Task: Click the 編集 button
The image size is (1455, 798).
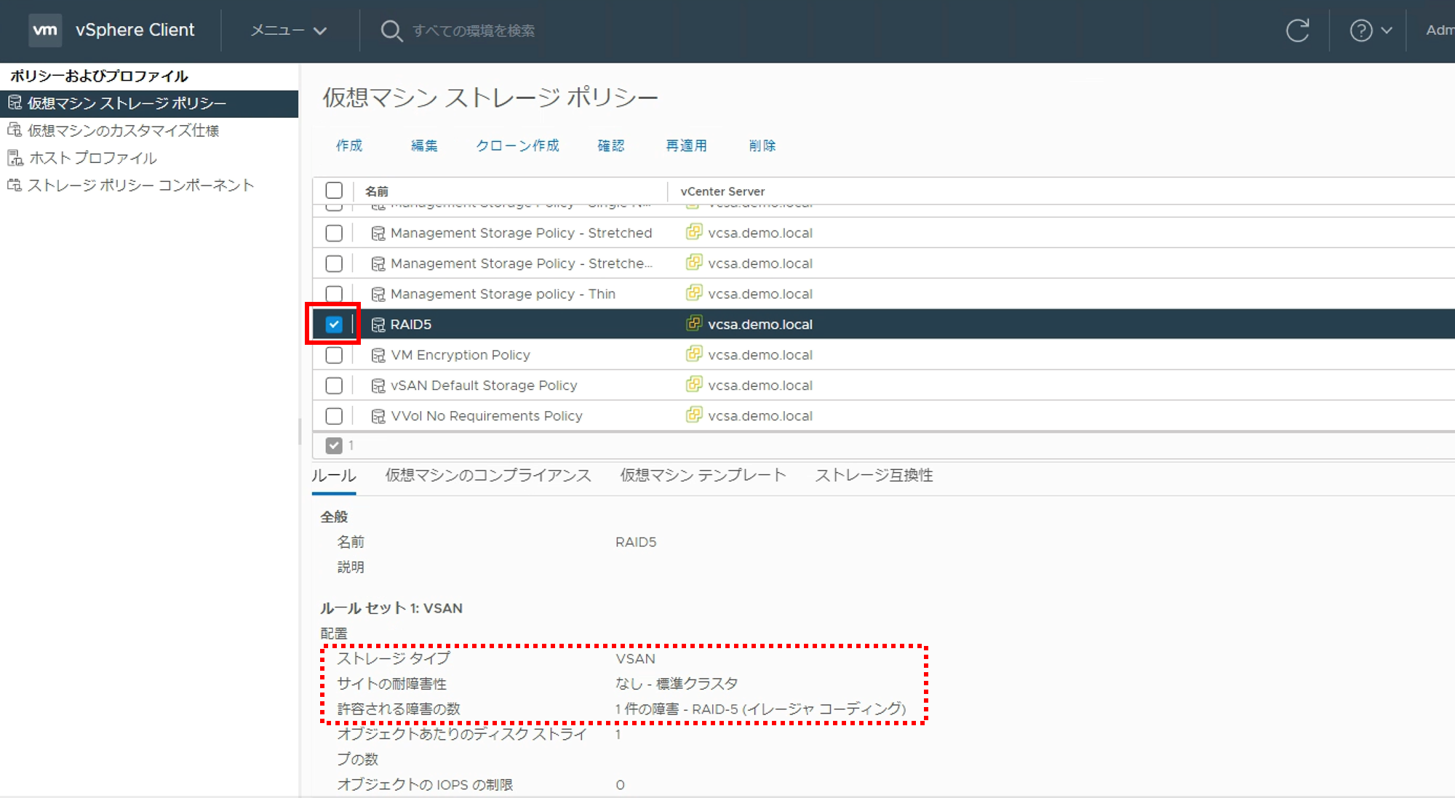Action: [424, 145]
